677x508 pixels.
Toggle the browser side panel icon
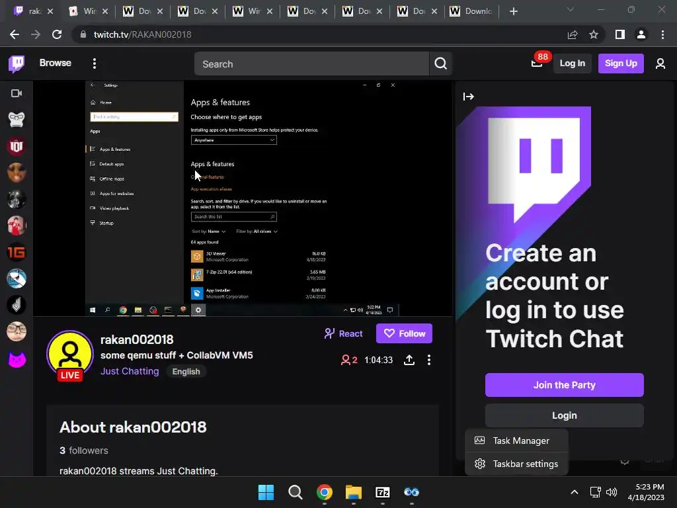click(x=620, y=34)
